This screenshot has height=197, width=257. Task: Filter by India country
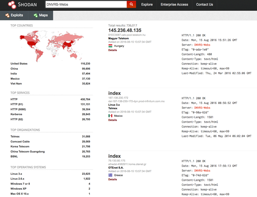click(x=14, y=74)
